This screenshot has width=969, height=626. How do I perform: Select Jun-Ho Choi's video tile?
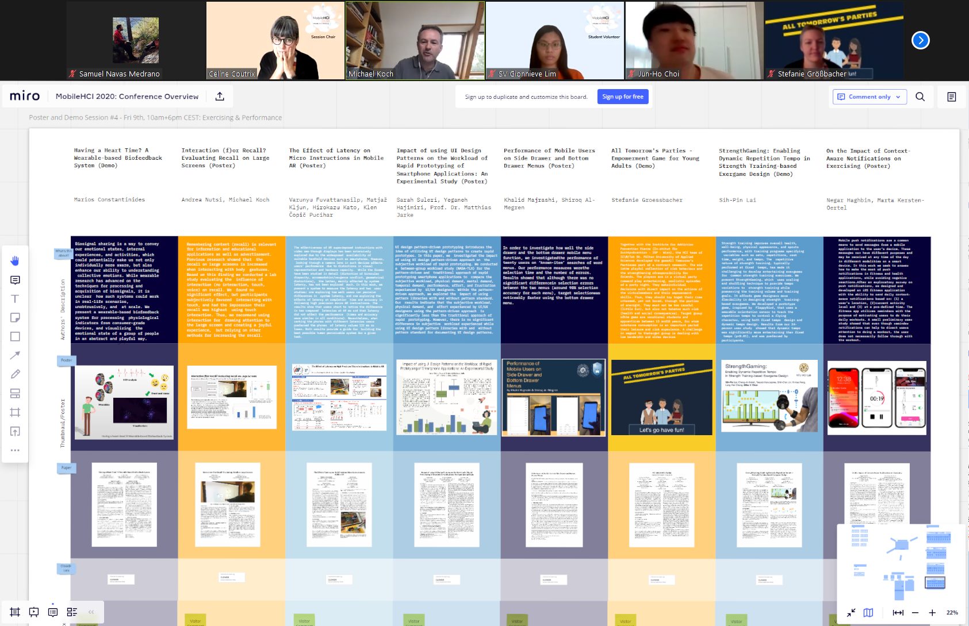click(695, 40)
